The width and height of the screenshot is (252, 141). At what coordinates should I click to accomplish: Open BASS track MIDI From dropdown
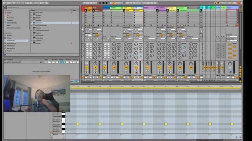97,29
